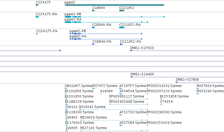Screen dimensions: 224x132
Task: Select EST label AT04504.5prime
Action: pyautogui.click(x=133, y=91)
